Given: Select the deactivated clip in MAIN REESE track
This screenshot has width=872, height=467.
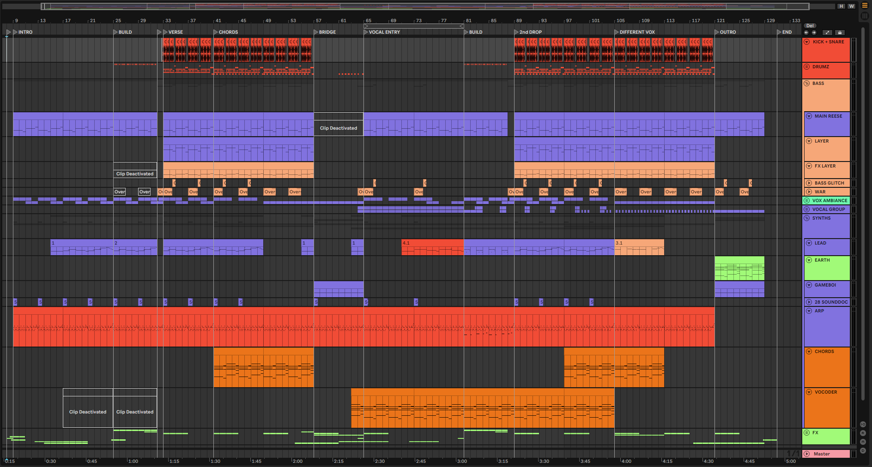Looking at the screenshot, I should coord(339,124).
